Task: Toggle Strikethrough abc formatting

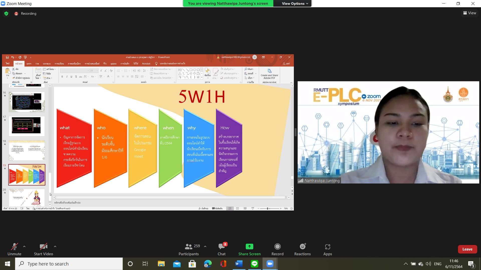Action: point(80,76)
